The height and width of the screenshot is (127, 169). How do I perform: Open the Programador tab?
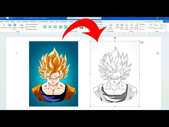click(x=64, y=21)
